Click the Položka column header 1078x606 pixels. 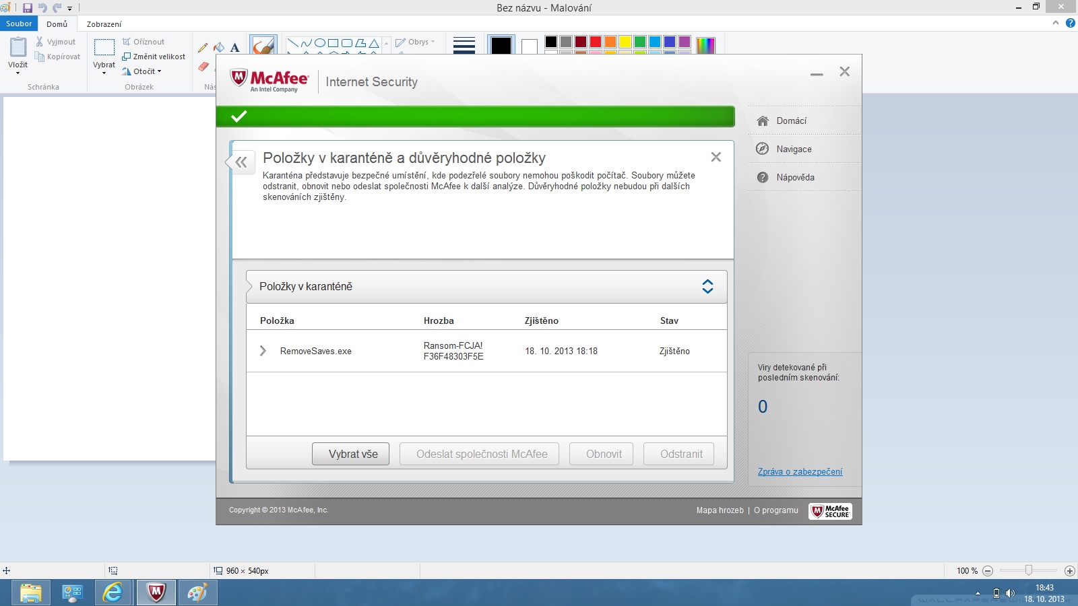(277, 321)
